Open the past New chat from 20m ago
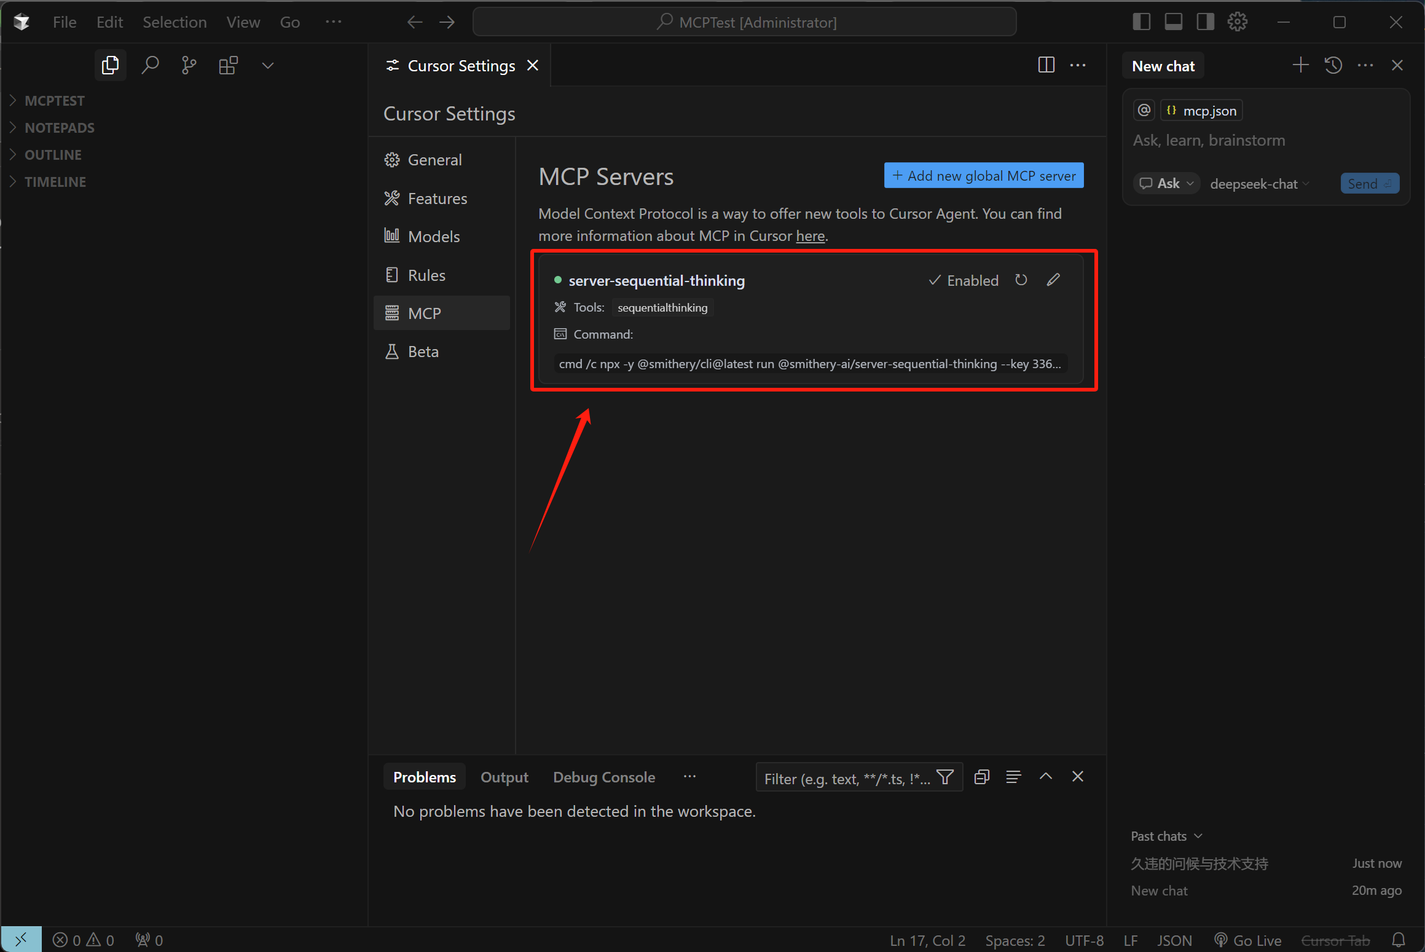 coord(1266,891)
